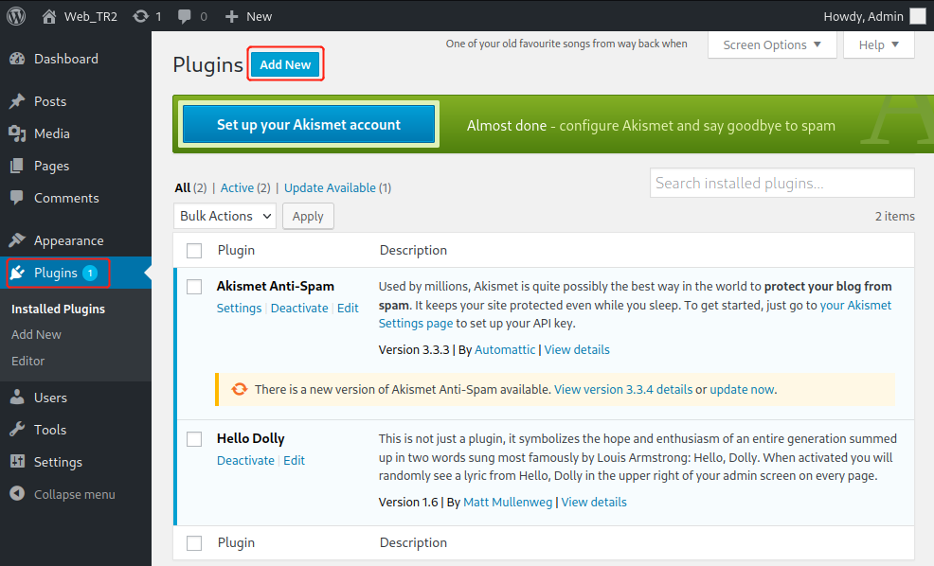
Task: Click the WordPress logo icon
Action: pyautogui.click(x=16, y=16)
